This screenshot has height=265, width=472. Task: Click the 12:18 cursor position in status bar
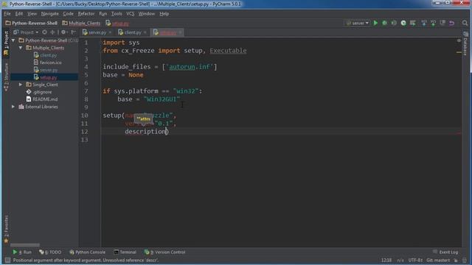(x=386, y=260)
